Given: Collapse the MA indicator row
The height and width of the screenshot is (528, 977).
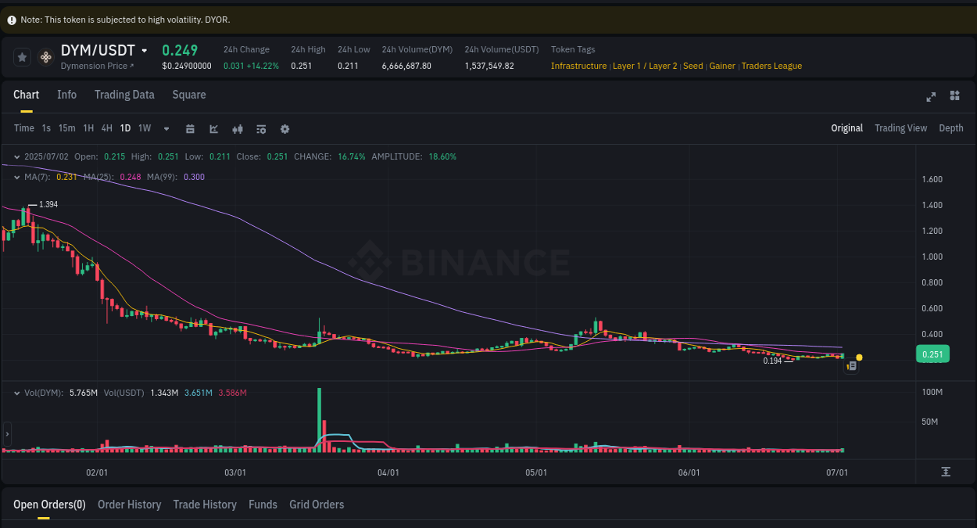Looking at the screenshot, I should click(16, 178).
